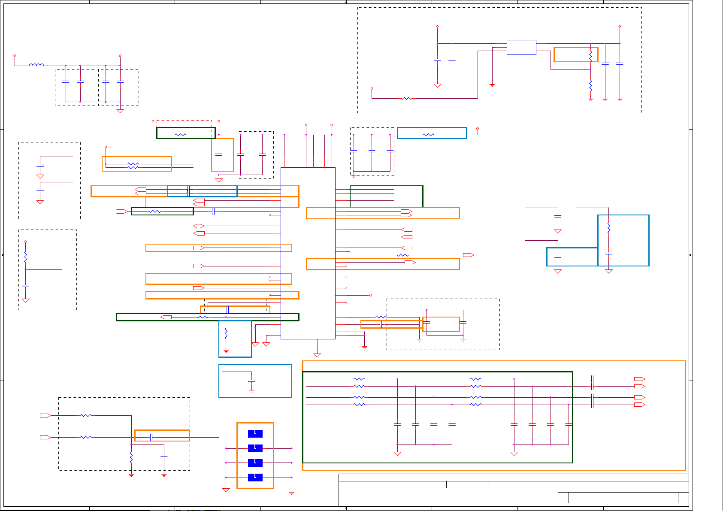Image resolution: width=723 pixels, height=511 pixels.
Task: Select the inductor coil symbol in the schematic
Action: (36, 65)
